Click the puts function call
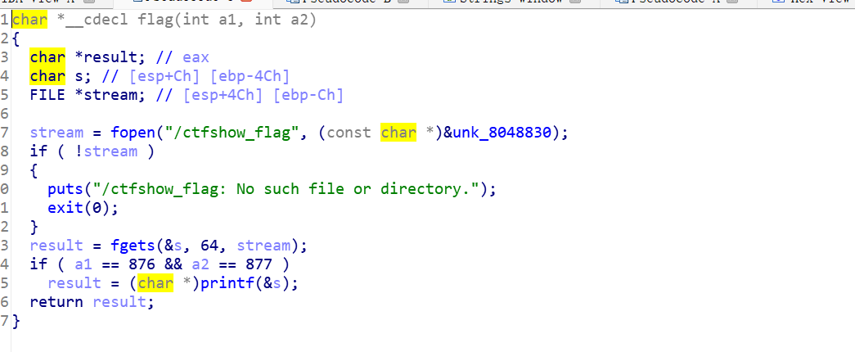855x352 pixels. (65, 189)
